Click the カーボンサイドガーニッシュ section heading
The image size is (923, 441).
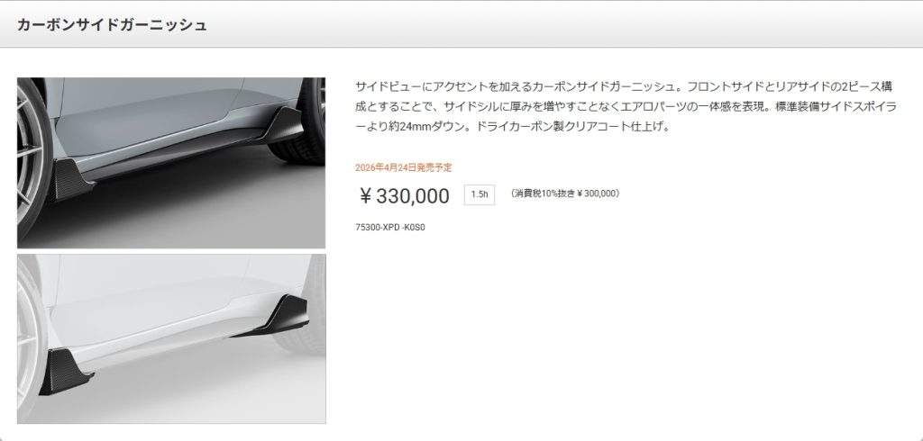112,24
